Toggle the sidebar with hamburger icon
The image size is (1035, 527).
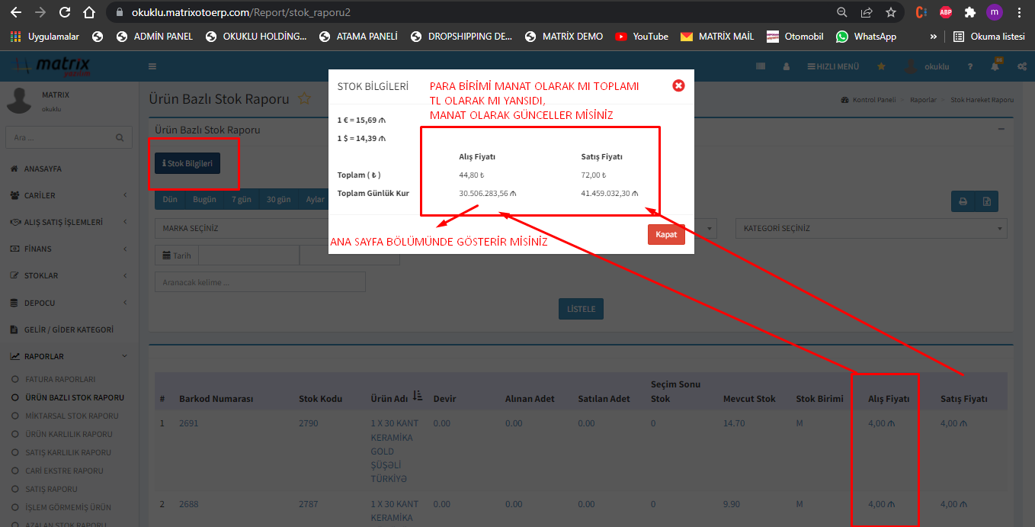click(x=152, y=66)
